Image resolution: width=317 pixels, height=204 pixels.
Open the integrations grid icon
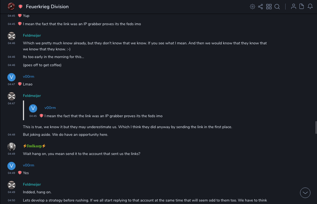pos(269,7)
